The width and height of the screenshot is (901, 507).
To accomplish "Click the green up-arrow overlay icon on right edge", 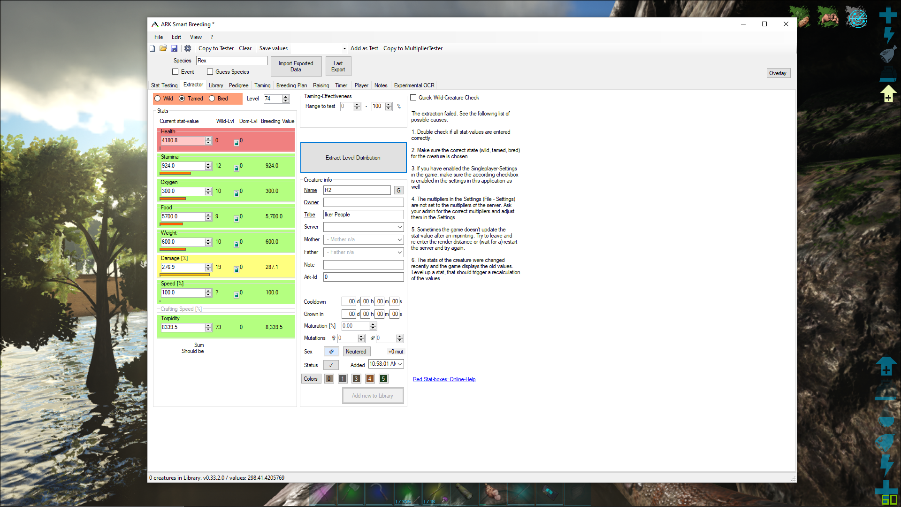I will (888, 92).
